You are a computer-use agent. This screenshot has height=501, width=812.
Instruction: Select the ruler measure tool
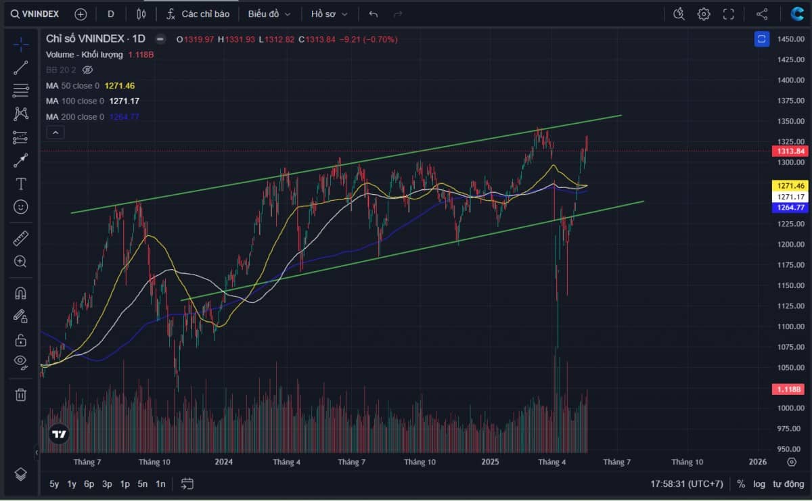tap(21, 238)
